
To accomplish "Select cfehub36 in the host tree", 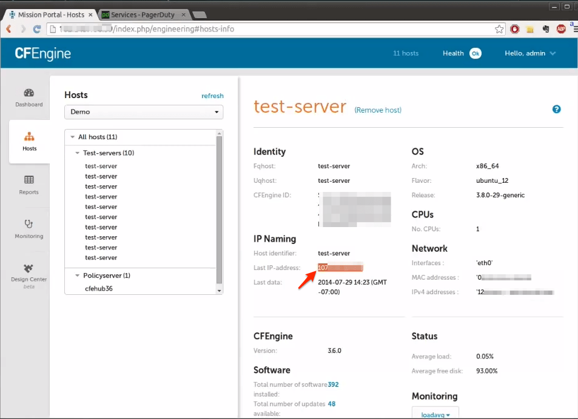I will [x=99, y=289].
